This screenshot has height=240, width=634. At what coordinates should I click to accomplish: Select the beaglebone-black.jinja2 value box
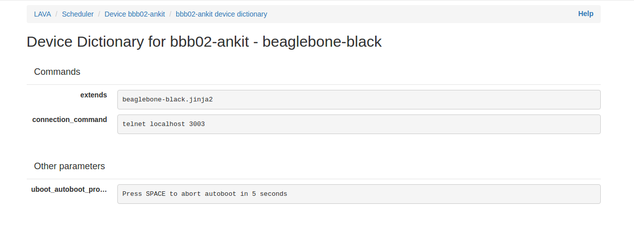tap(359, 99)
